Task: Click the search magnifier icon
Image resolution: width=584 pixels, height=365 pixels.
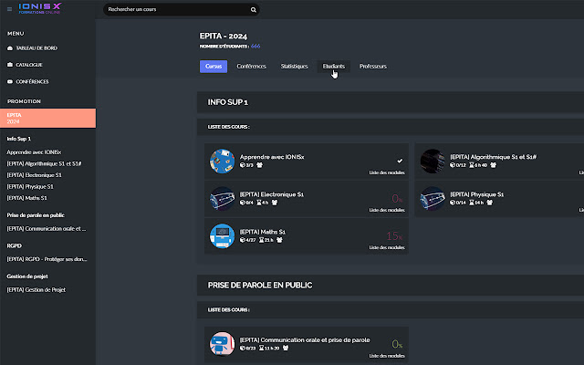Action: [254, 10]
